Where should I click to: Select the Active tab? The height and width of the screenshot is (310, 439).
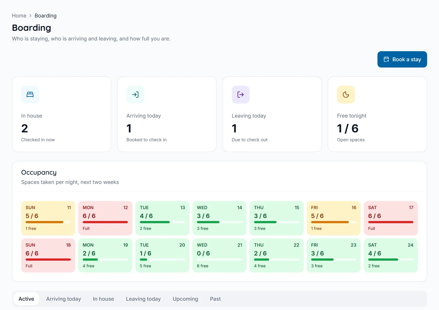tap(26, 299)
